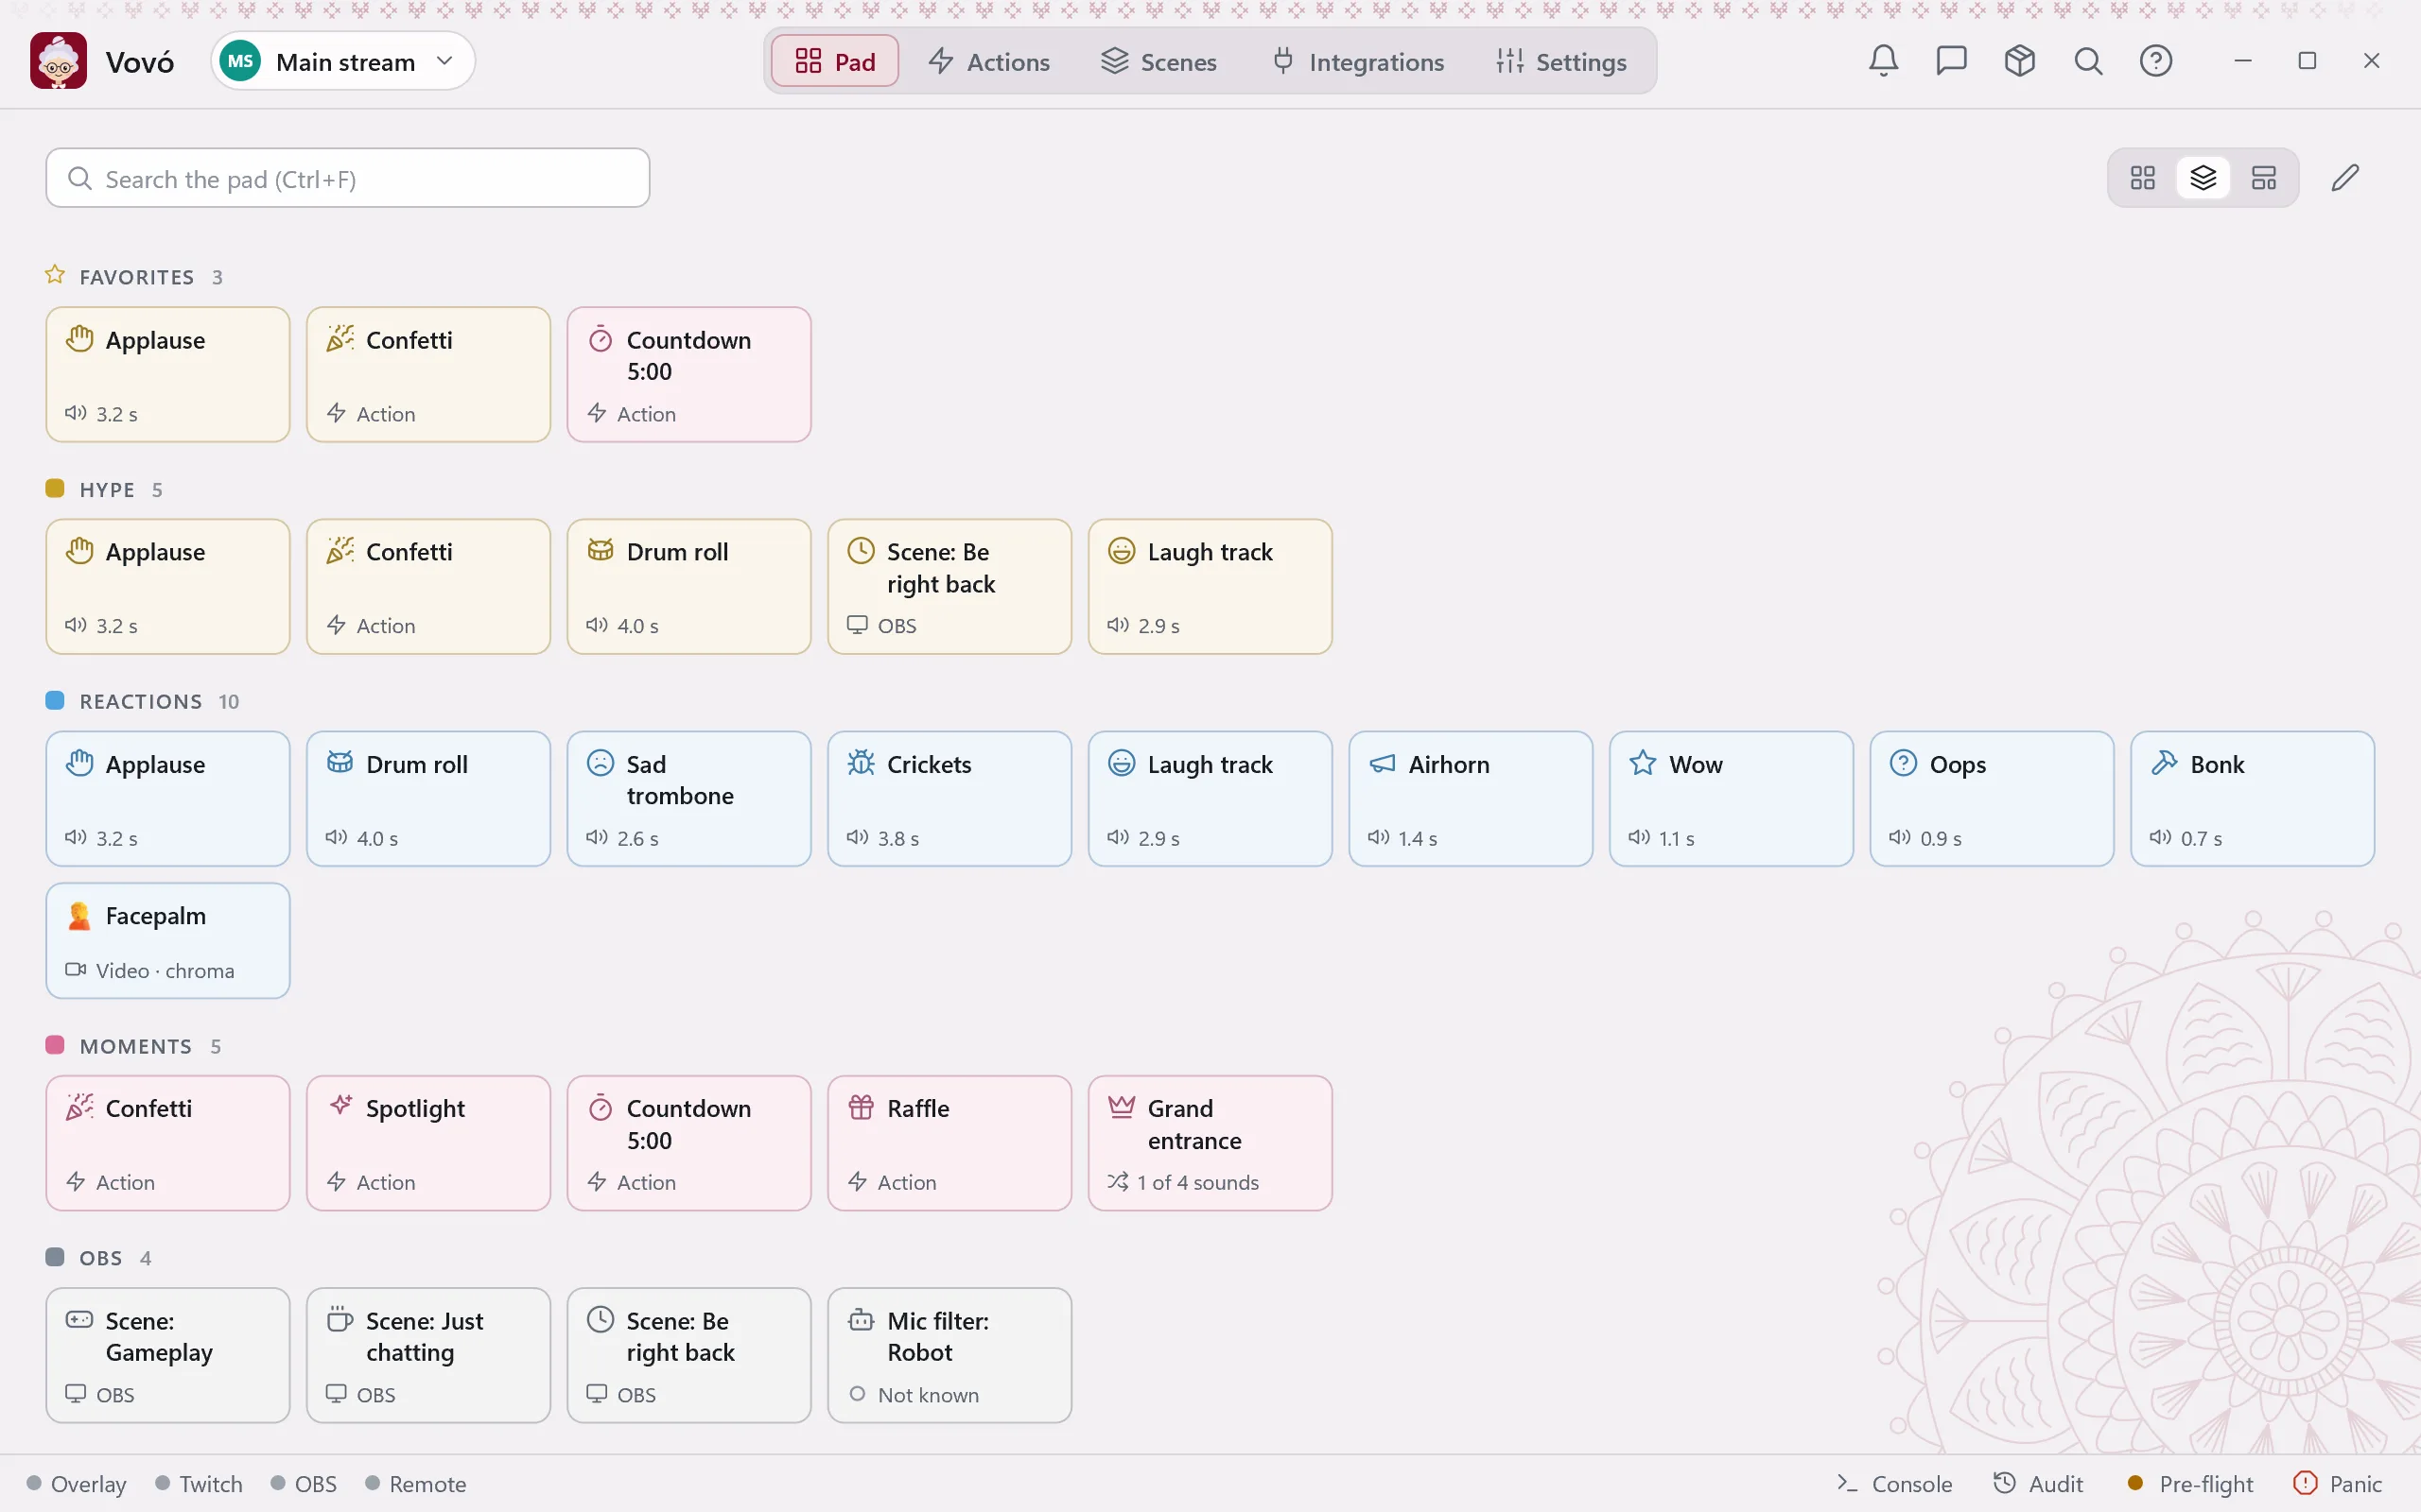2421x1512 pixels.
Task: Hit the Panic button
Action: click(2337, 1483)
